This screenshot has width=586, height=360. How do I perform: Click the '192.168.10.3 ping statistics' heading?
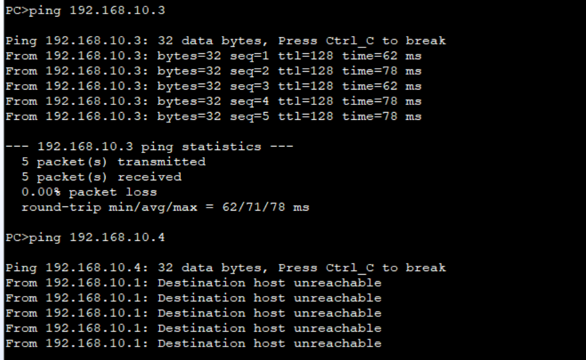tap(150, 146)
